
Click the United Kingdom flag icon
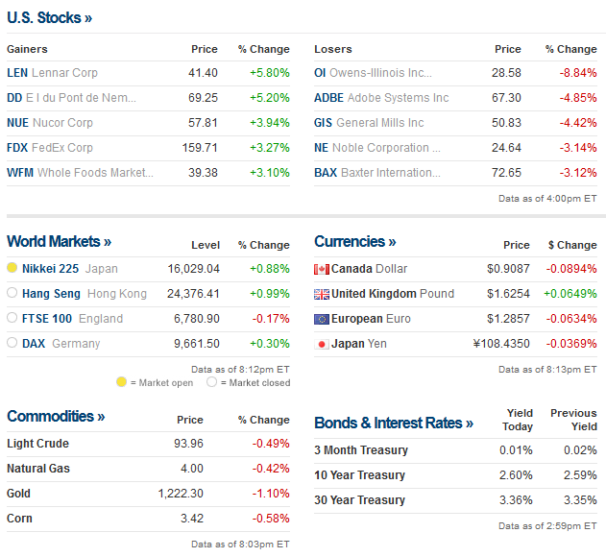tap(322, 294)
